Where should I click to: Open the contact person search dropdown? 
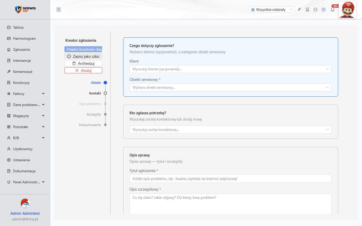click(x=231, y=130)
